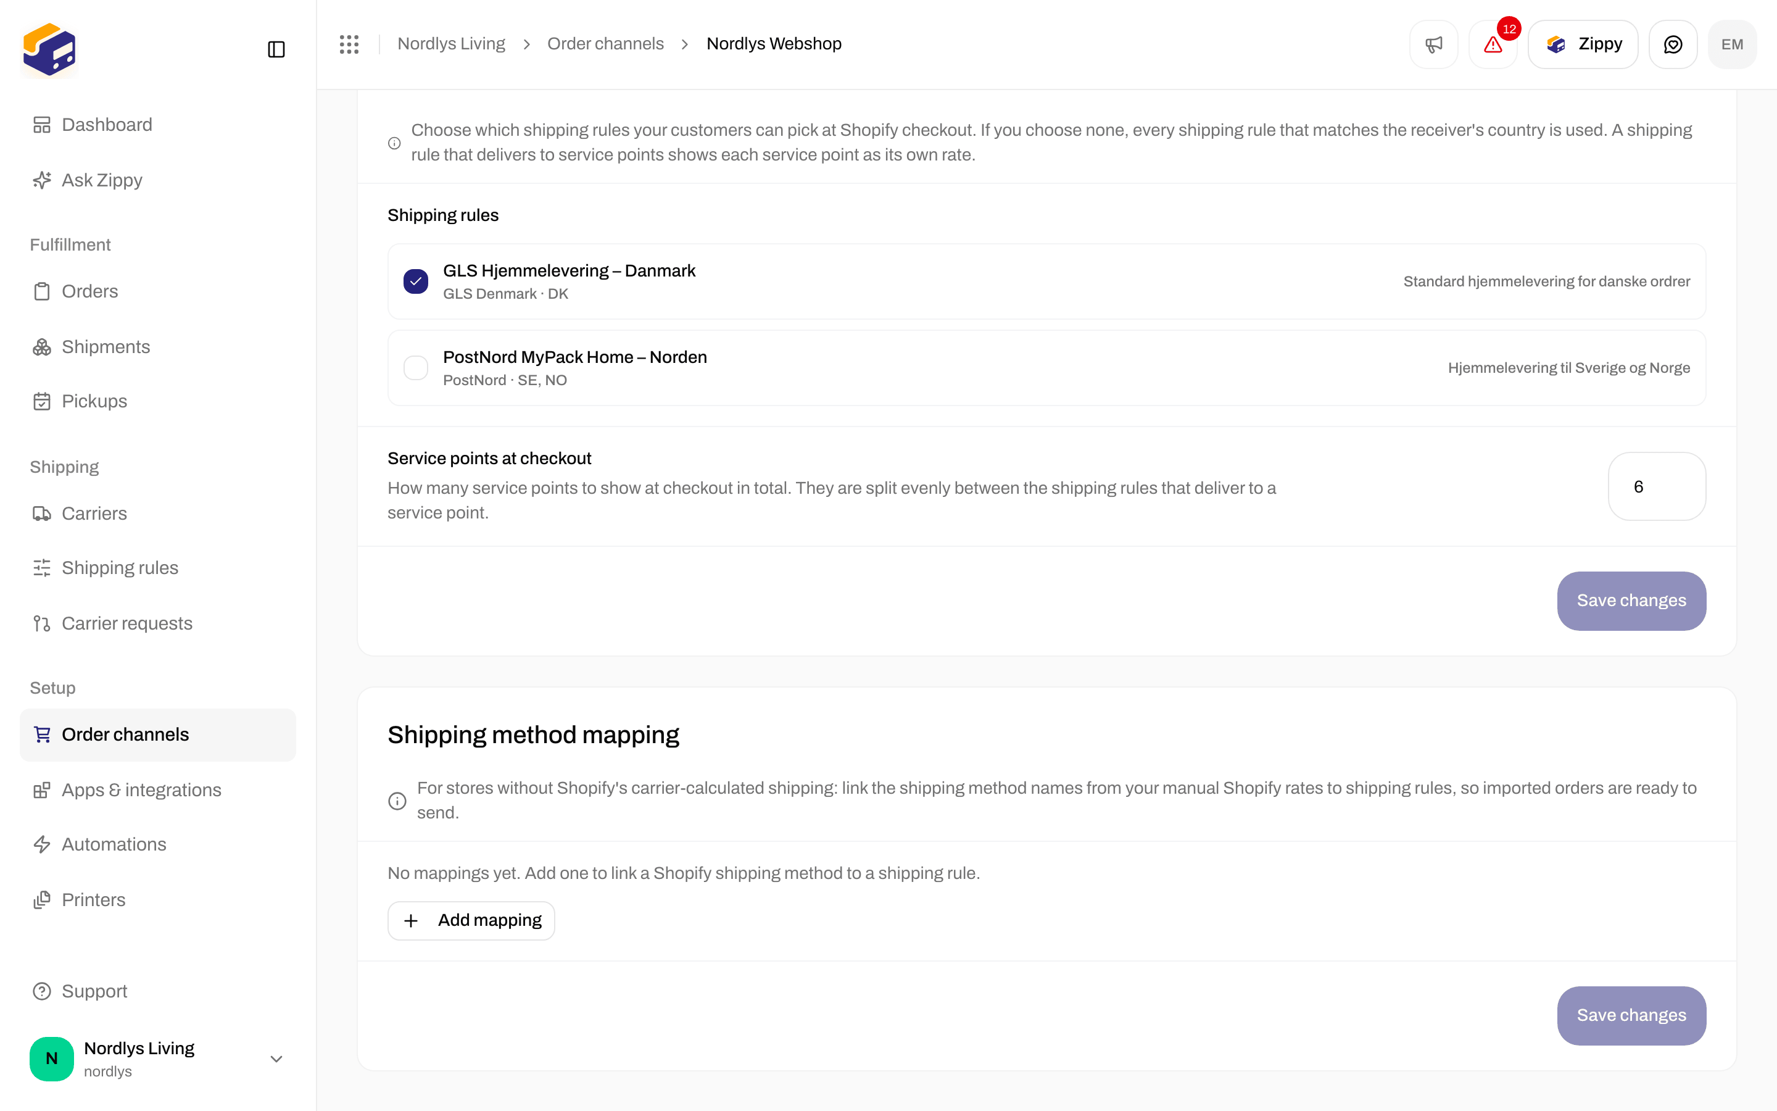Go to Dashboard page

pyautogui.click(x=157, y=125)
